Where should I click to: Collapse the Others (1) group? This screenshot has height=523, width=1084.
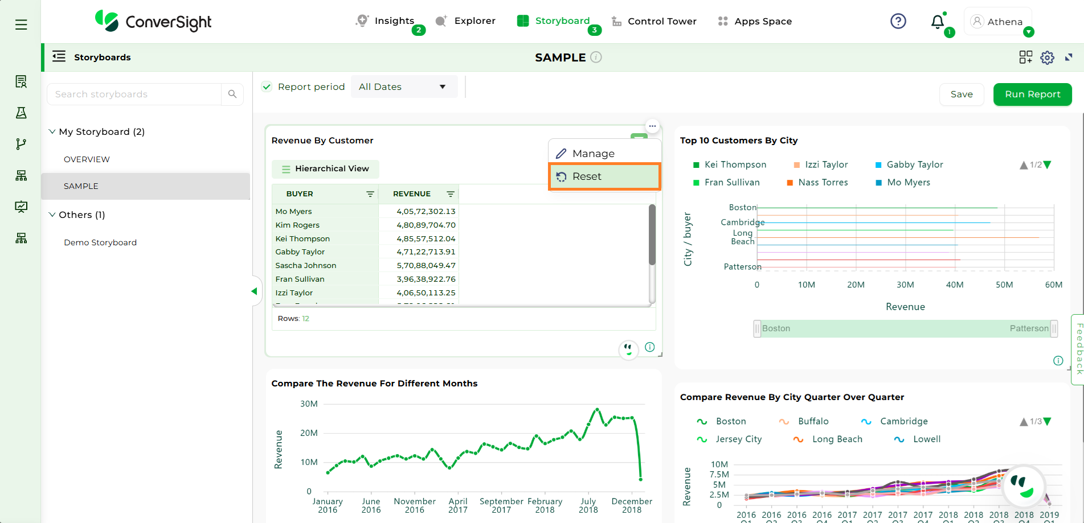(x=52, y=215)
